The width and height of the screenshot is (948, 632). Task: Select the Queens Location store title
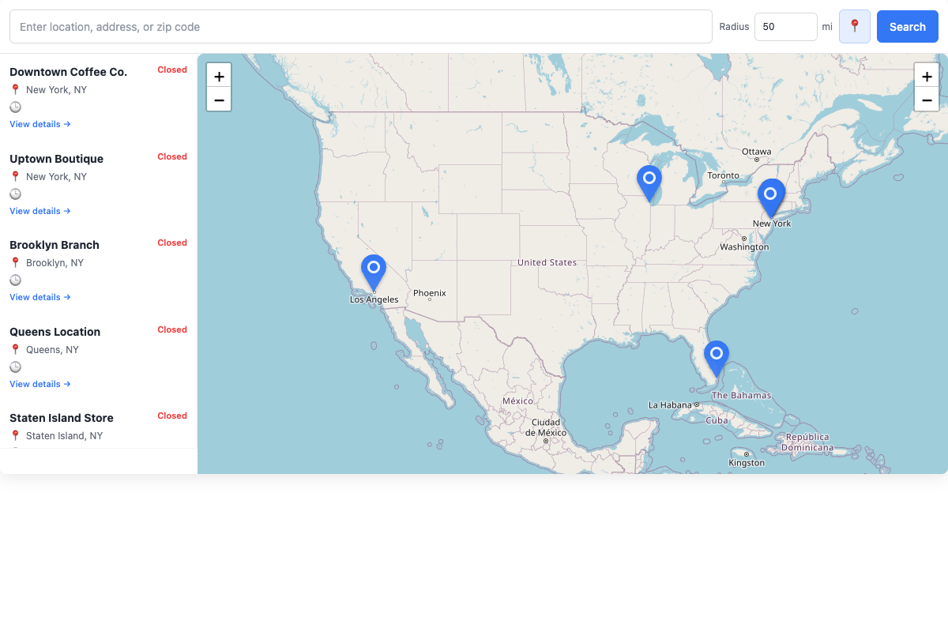coord(55,332)
